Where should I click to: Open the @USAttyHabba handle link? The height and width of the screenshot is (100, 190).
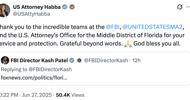(32, 14)
